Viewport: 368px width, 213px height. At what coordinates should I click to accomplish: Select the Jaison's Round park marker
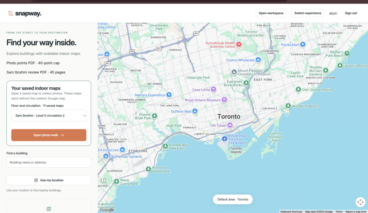click(x=340, y=65)
